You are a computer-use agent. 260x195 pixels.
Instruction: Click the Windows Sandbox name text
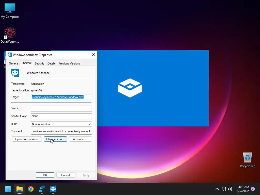38,73
